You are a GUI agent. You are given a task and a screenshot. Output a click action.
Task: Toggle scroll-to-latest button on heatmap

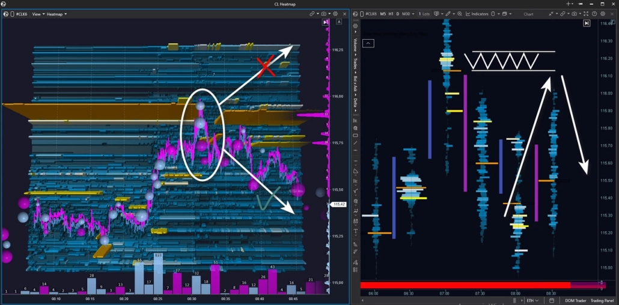[326, 22]
